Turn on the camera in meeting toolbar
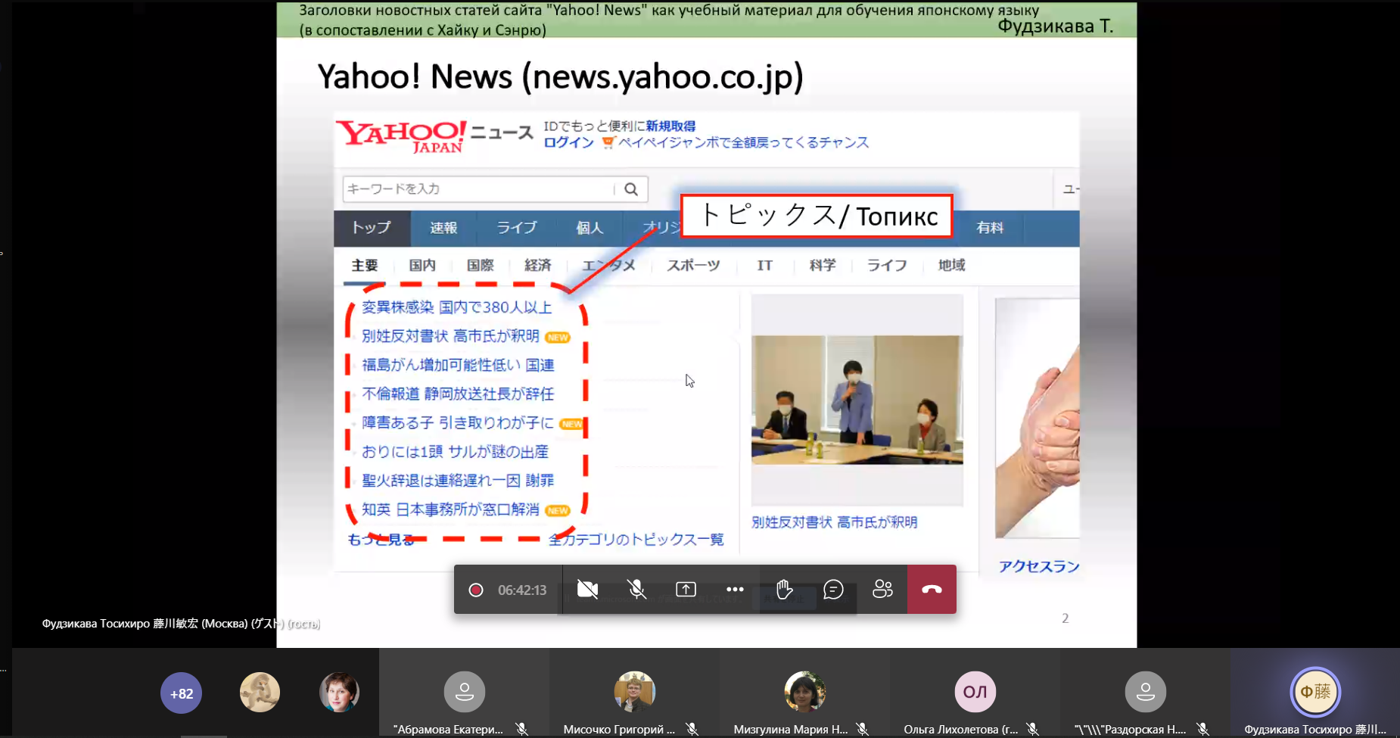Viewport: 1400px width, 738px height. pyautogui.click(x=587, y=589)
